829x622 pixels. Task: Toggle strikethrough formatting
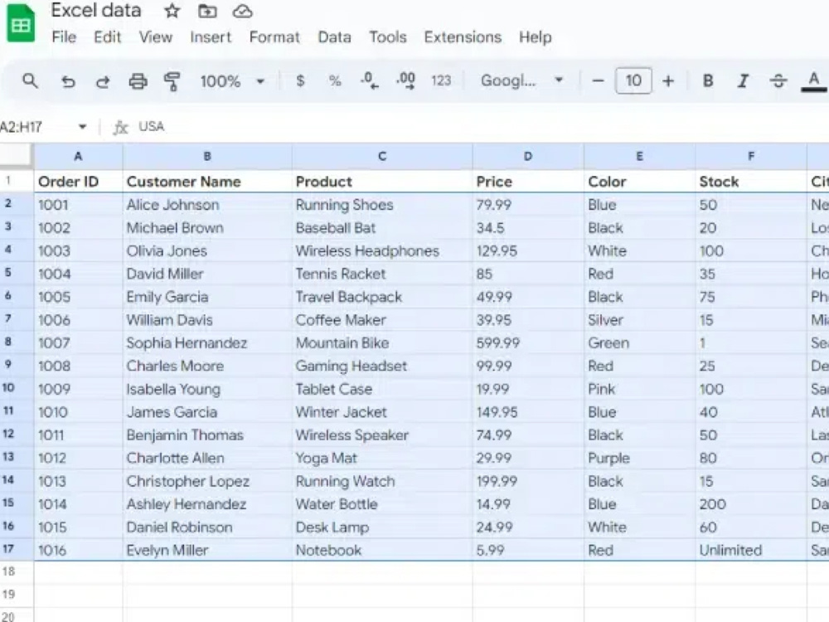pos(778,81)
